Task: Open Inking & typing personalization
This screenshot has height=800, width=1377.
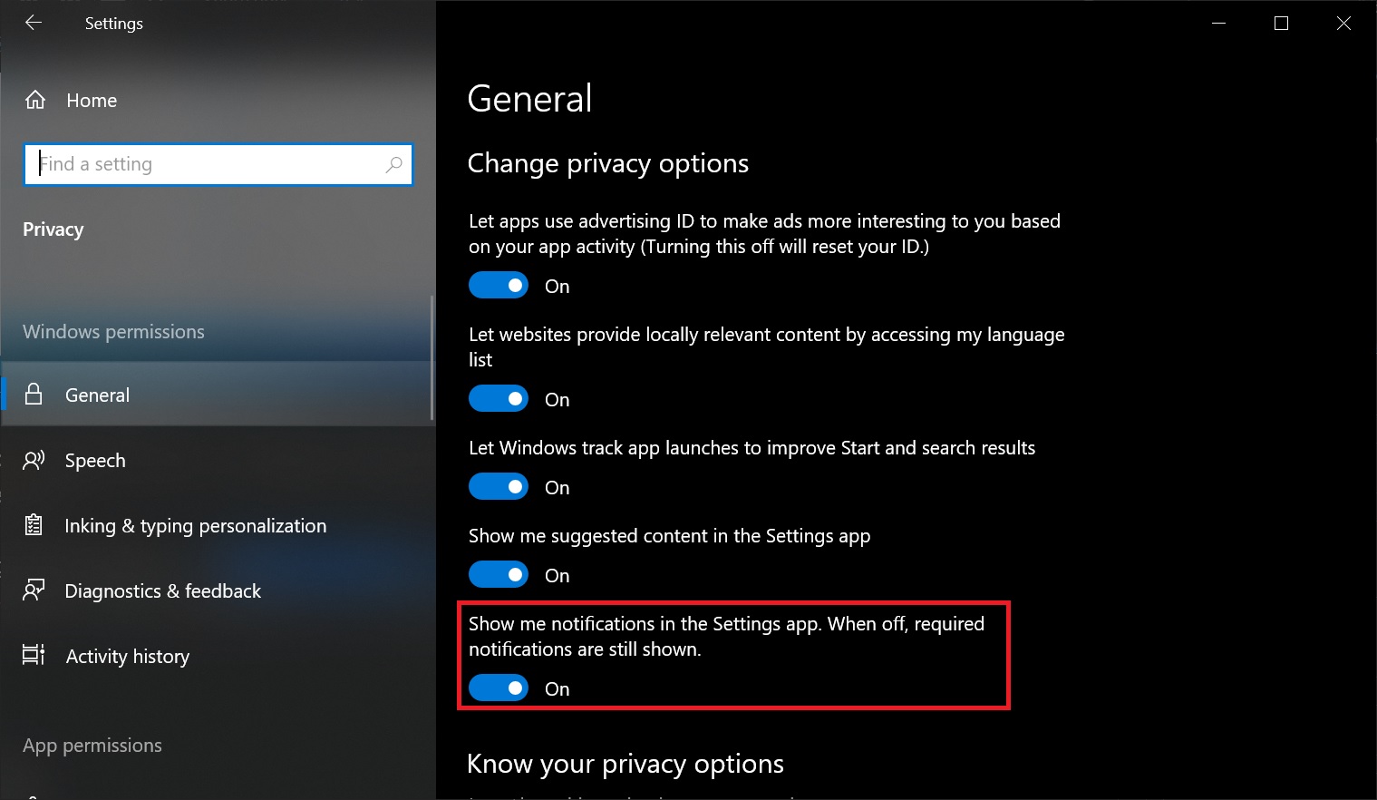Action: [218, 525]
